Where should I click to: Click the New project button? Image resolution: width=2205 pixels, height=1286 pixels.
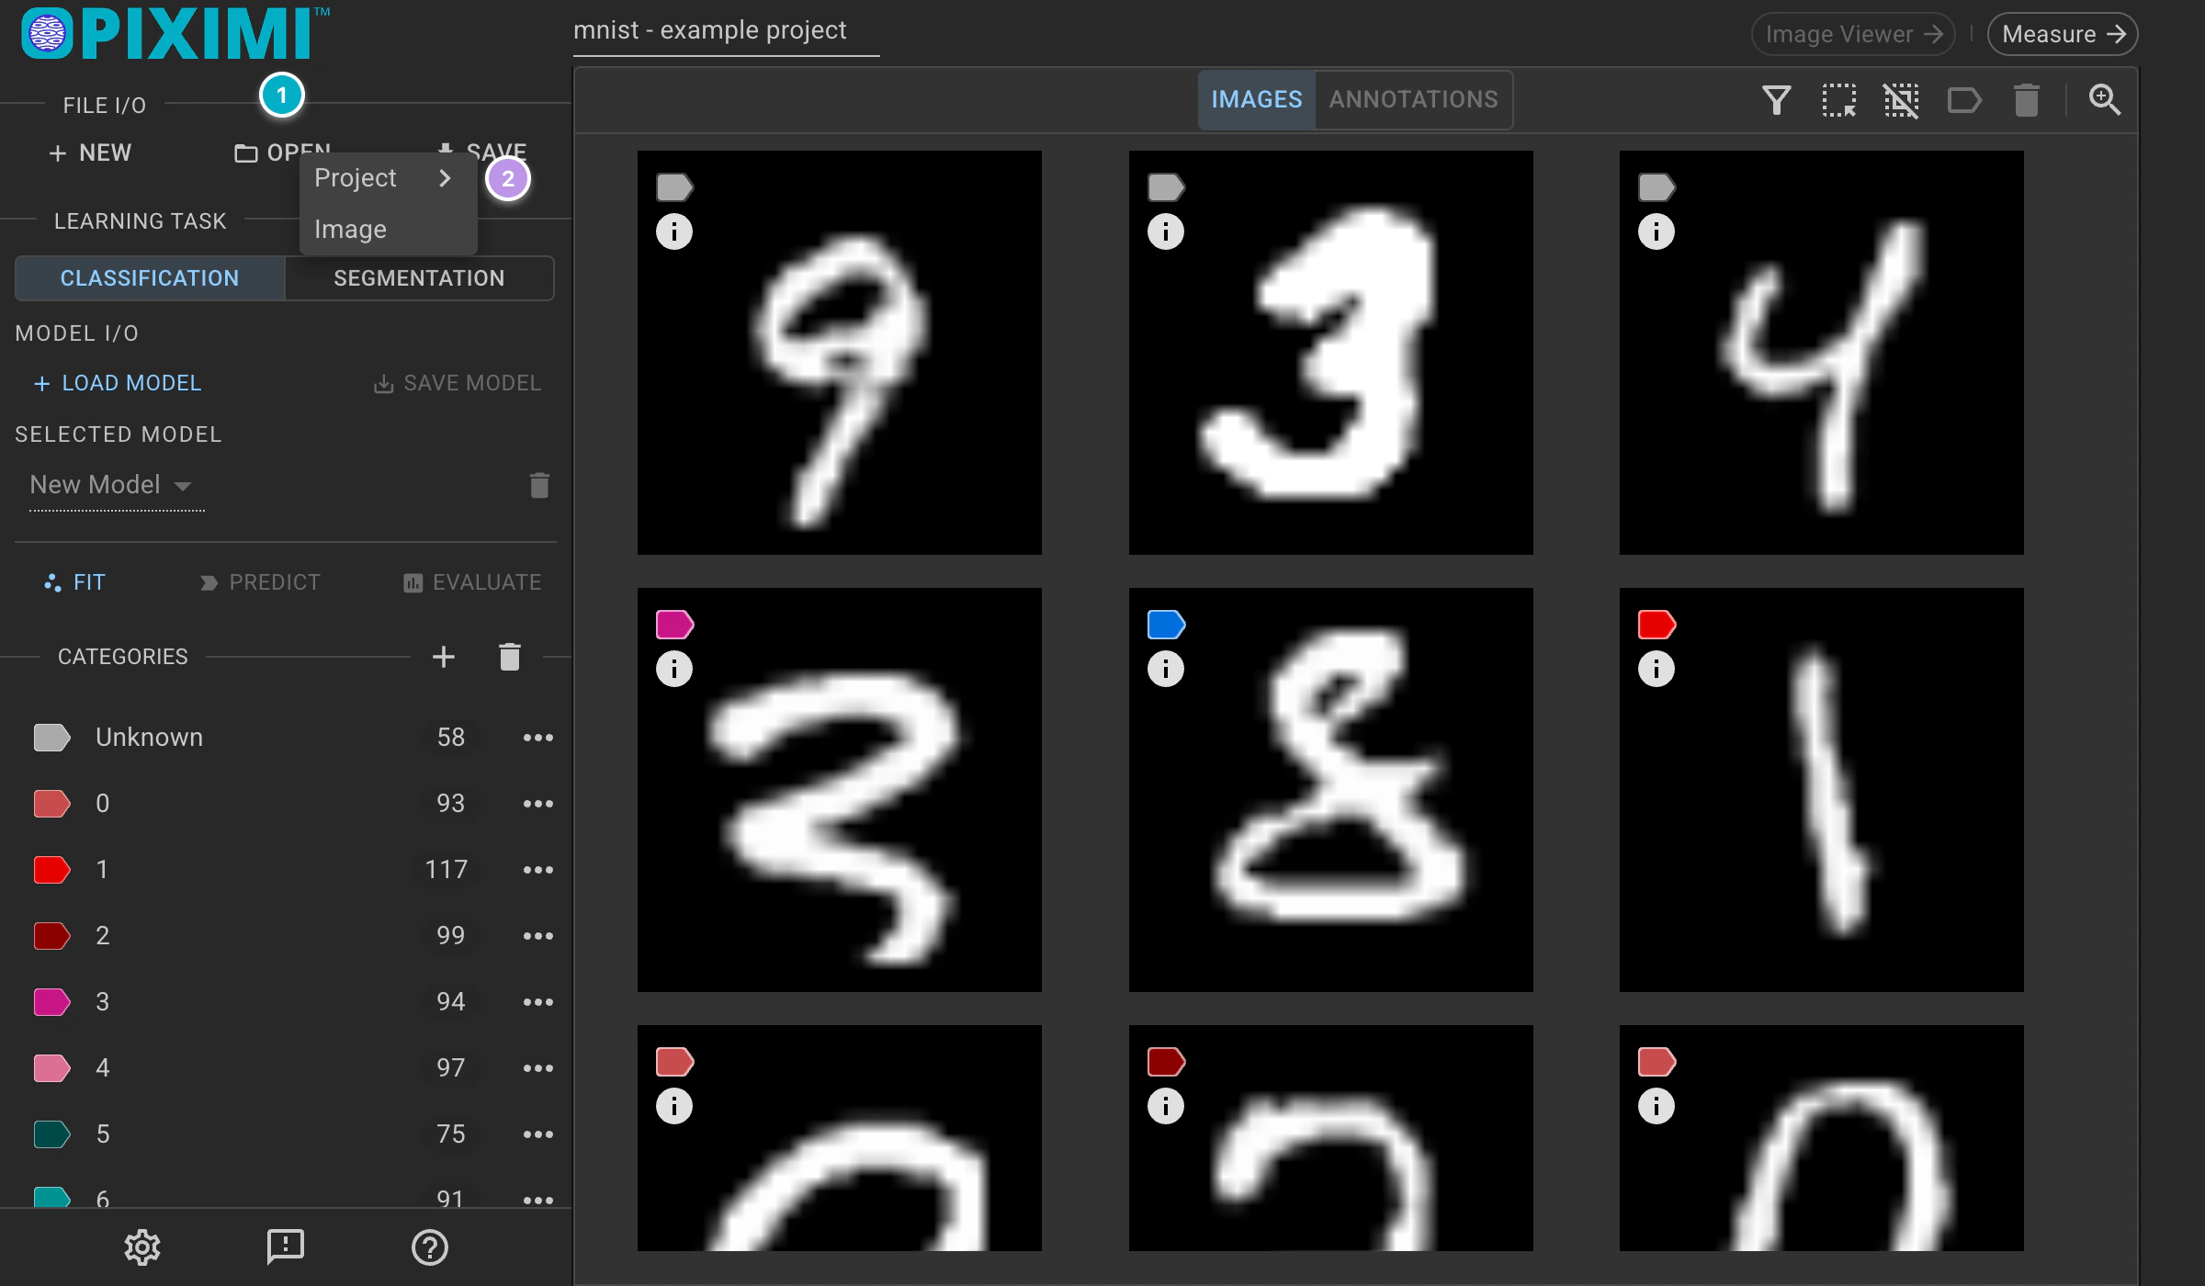click(90, 152)
